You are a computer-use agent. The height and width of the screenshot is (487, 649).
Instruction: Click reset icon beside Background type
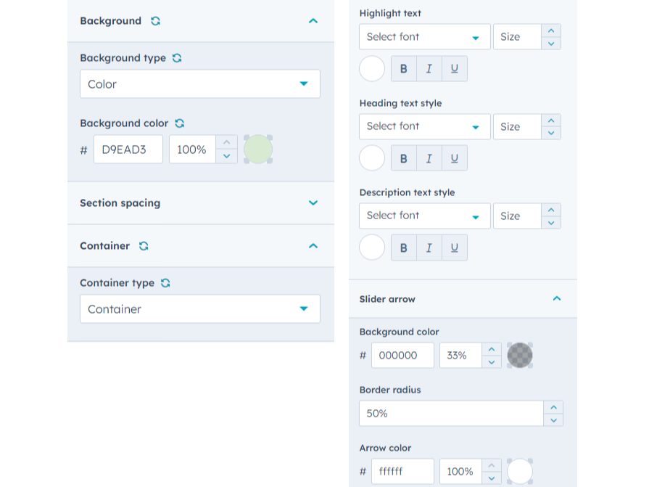177,58
